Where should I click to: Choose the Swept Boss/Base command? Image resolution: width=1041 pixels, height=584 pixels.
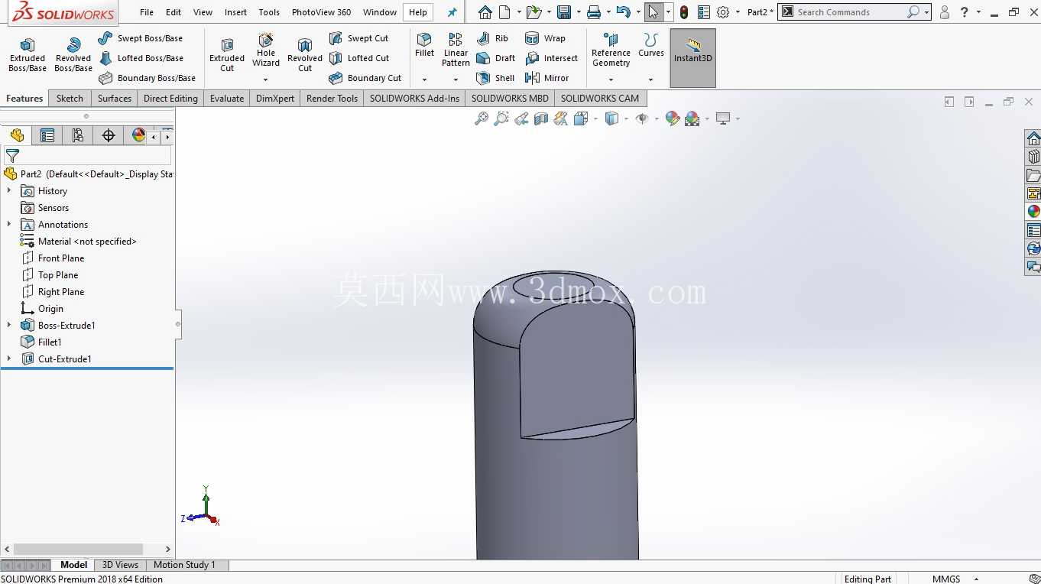pyautogui.click(x=141, y=38)
